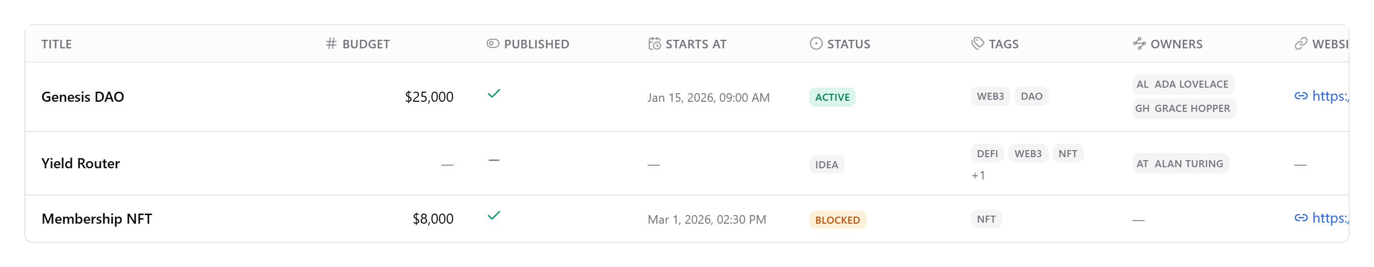Open the Genesis DAO title
The image size is (1374, 267).
[83, 97]
